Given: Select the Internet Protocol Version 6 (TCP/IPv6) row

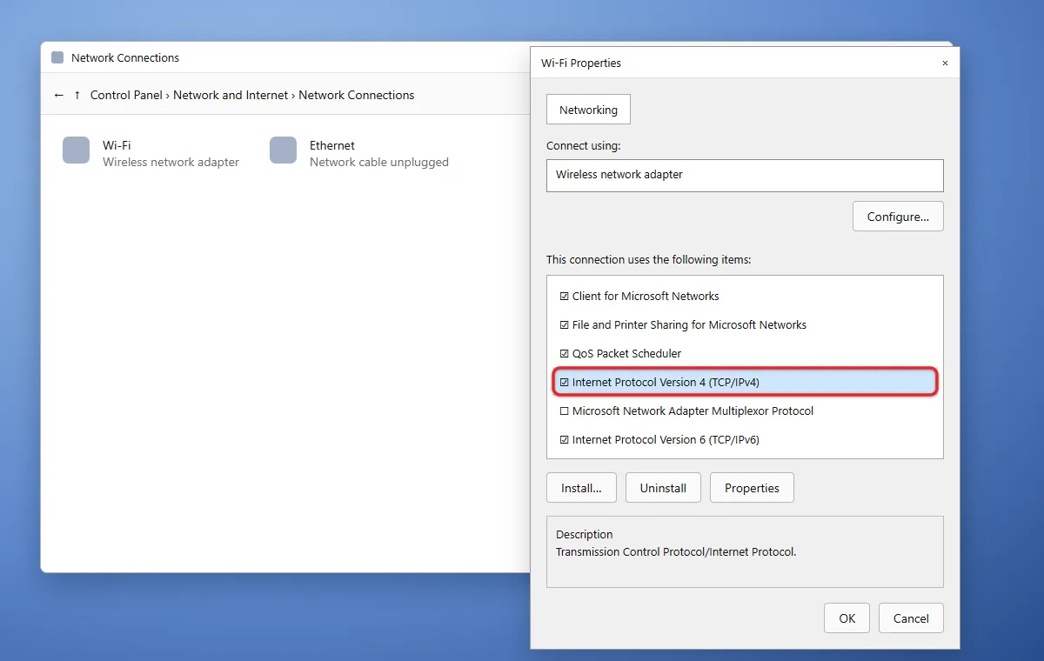Looking at the screenshot, I should click(745, 440).
